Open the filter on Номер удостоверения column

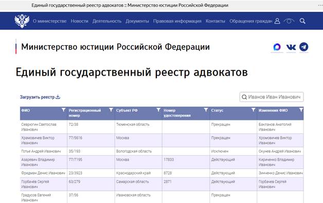(x=206, y=110)
